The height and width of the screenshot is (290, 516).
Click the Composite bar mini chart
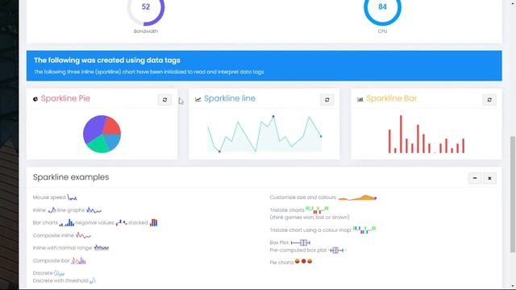[x=78, y=261]
